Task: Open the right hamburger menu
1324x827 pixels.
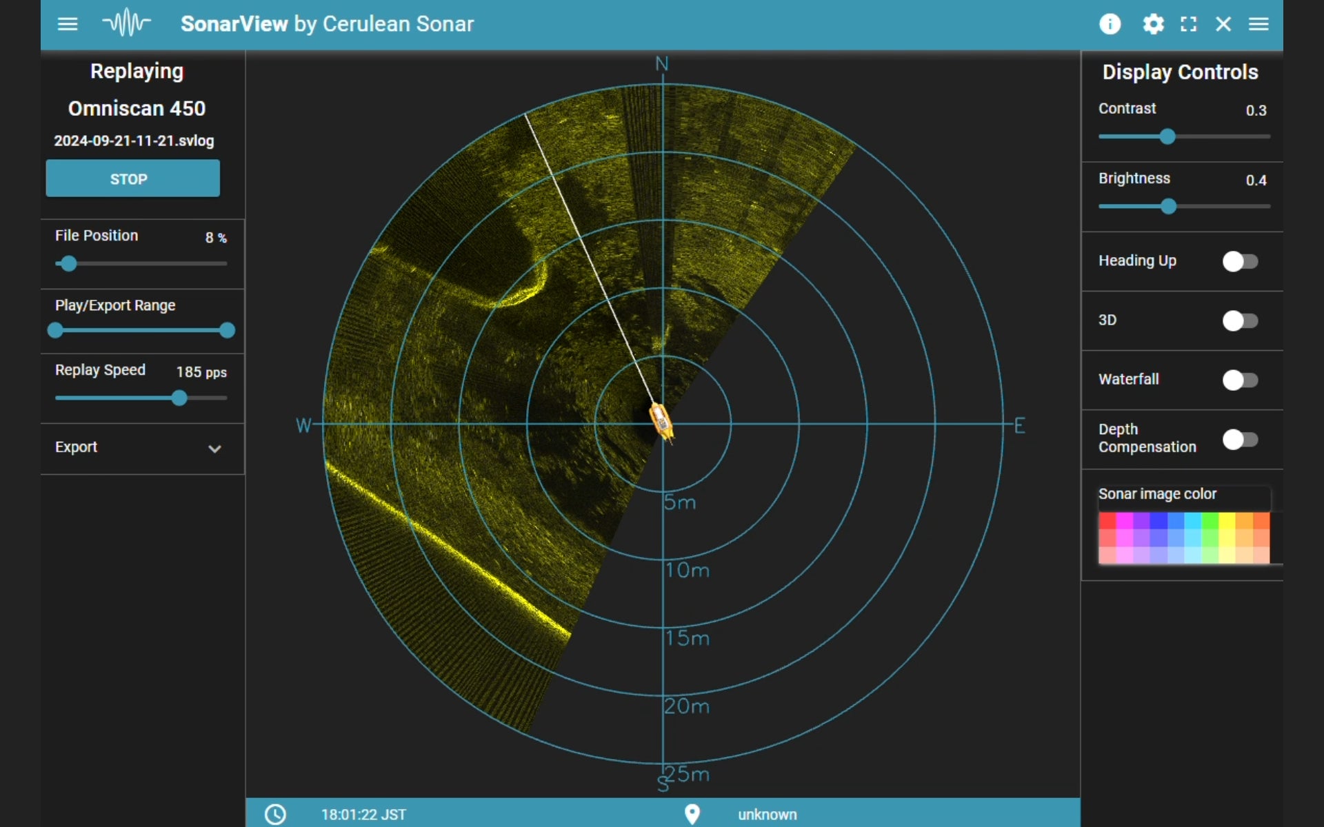Action: tap(1258, 24)
